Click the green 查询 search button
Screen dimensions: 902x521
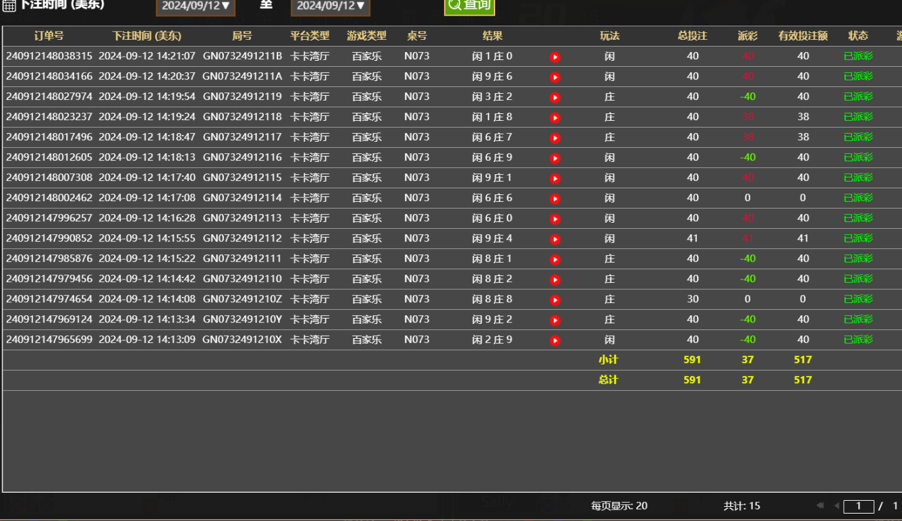tap(470, 5)
